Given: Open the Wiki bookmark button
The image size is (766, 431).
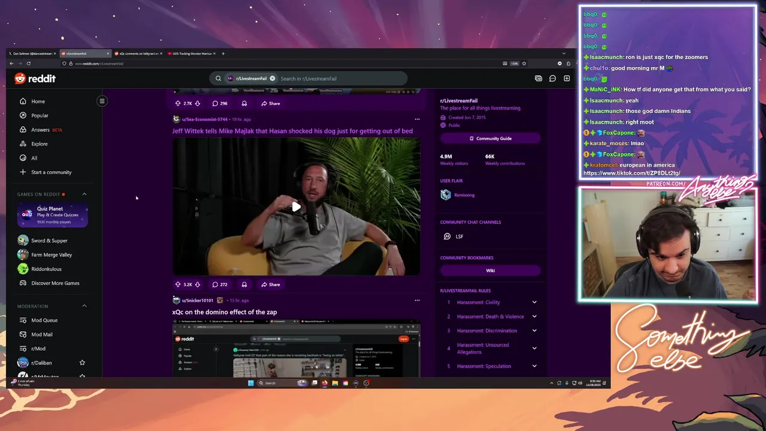Looking at the screenshot, I should click(490, 271).
